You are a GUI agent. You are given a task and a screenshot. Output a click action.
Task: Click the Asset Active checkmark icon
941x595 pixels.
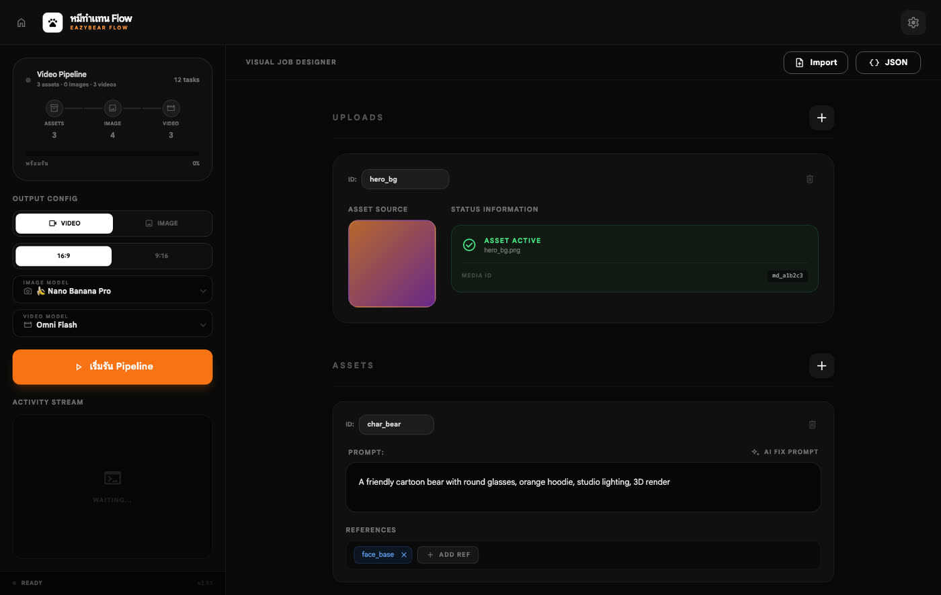pos(469,245)
